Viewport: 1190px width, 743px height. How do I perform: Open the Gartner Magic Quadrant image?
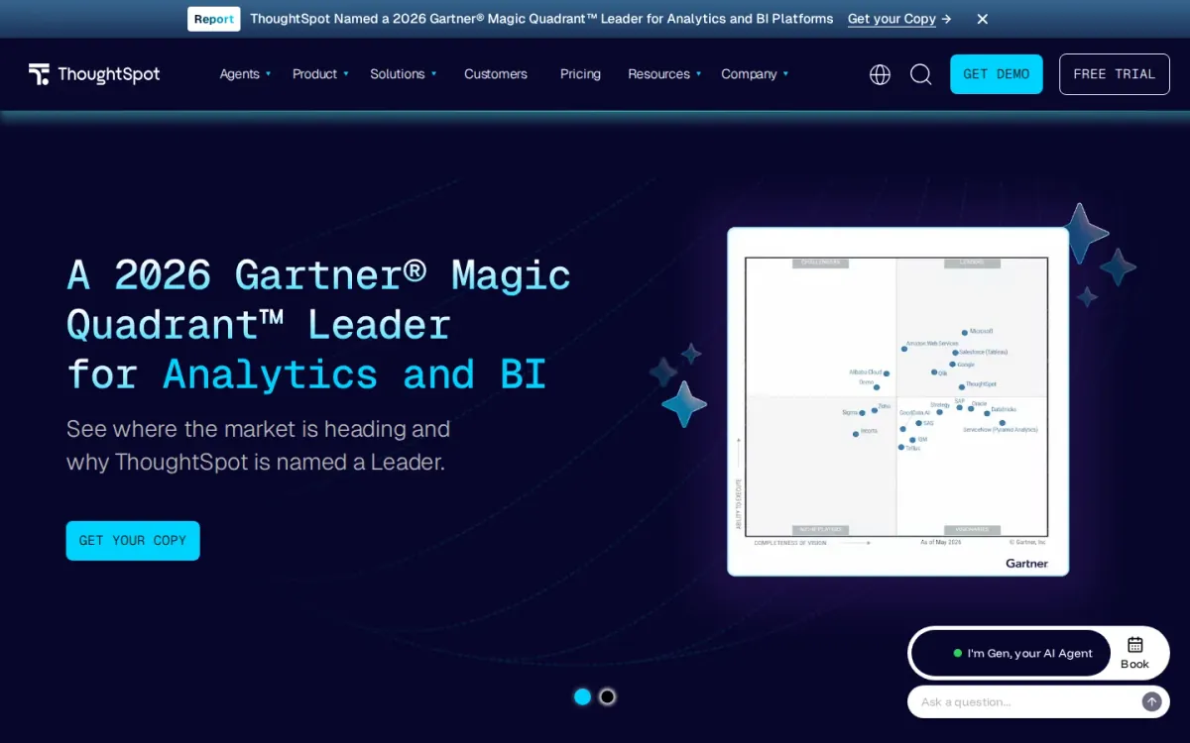[897, 401]
